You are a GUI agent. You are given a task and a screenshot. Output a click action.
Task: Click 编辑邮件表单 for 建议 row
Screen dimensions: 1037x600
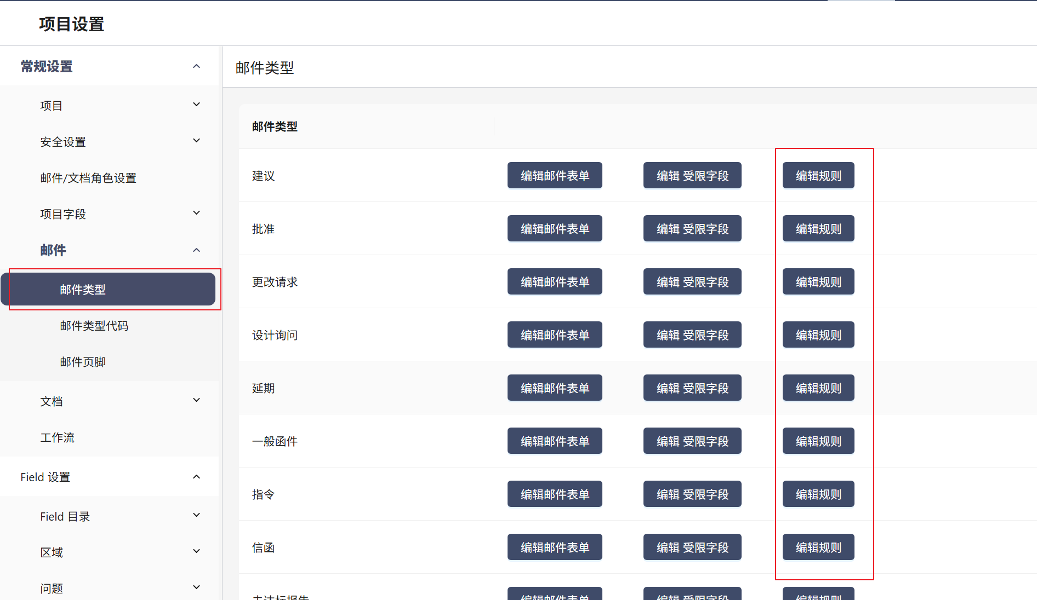click(x=554, y=175)
